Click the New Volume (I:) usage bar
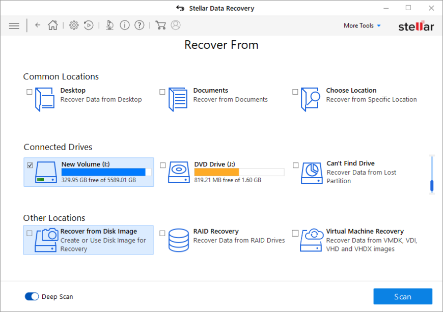The height and width of the screenshot is (312, 443). pyautogui.click(x=106, y=172)
